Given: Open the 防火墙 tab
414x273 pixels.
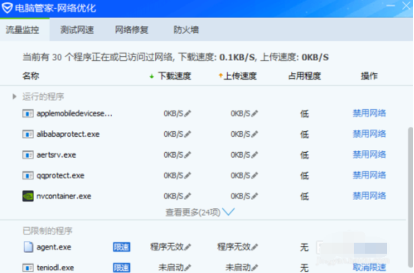Looking at the screenshot, I should [186, 30].
